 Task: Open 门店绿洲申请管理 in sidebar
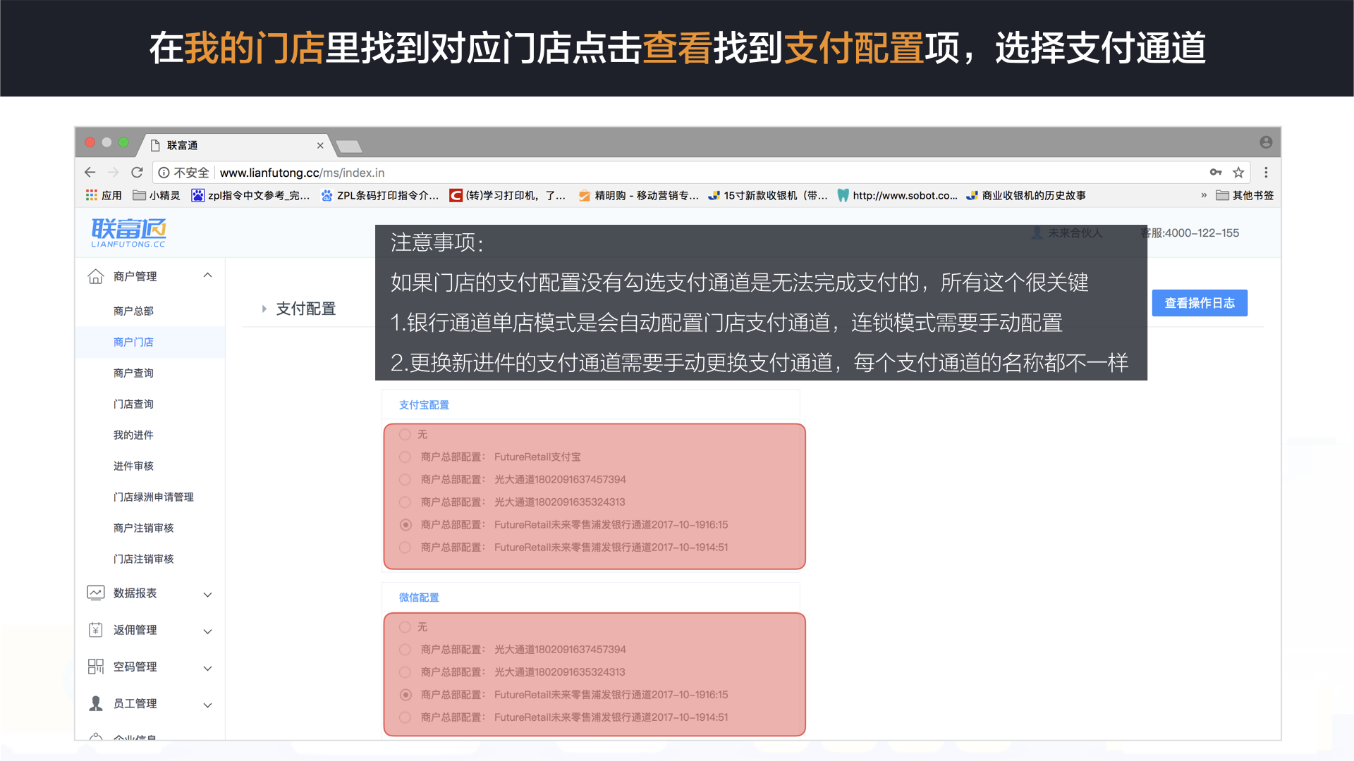153,497
